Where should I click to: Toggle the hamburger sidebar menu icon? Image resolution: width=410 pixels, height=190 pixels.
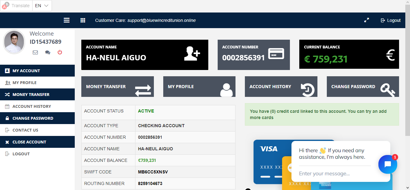click(x=67, y=20)
